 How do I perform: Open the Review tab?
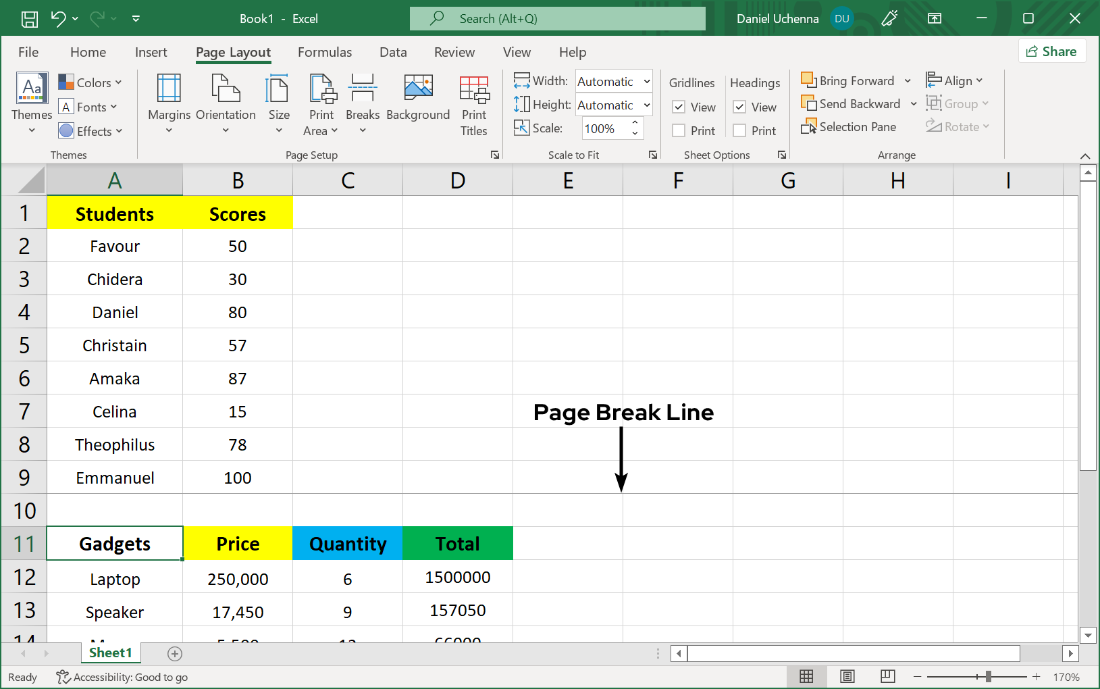(454, 52)
